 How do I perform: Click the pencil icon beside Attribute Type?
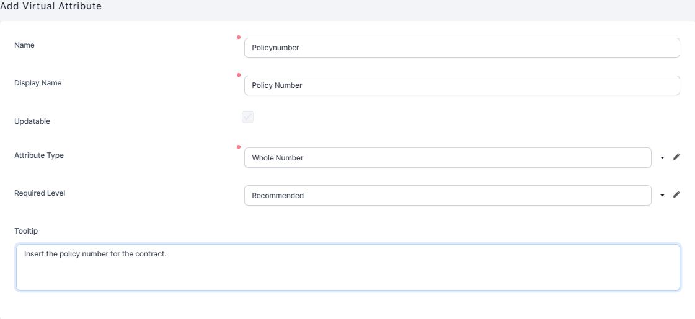pos(676,157)
